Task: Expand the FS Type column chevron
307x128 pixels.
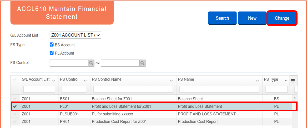Action: (286, 81)
